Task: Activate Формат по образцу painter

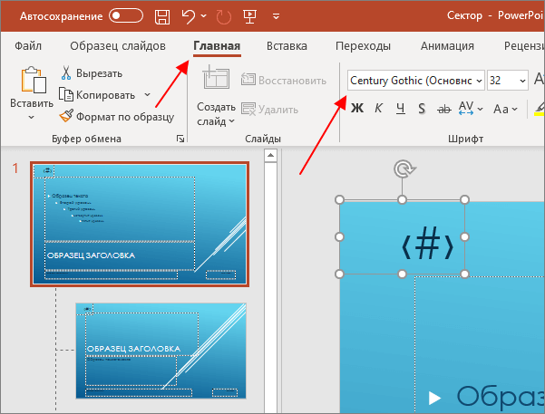Action: click(x=117, y=116)
